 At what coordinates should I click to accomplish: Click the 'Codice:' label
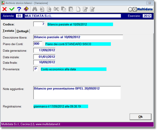9,24
